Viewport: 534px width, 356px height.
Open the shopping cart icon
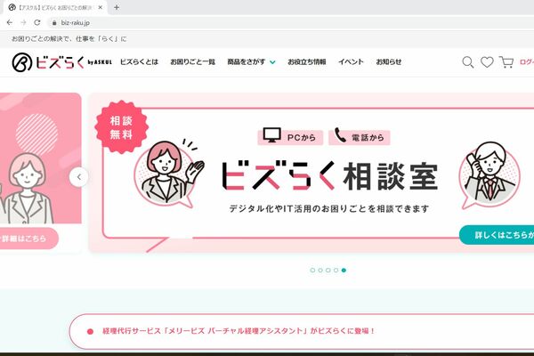click(x=506, y=62)
